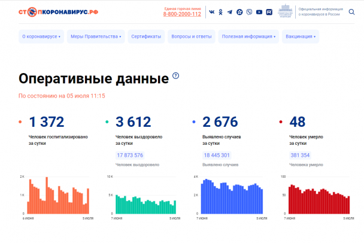Click the red deaths bar chart
Screen dimensions: 364x243
pos(319,199)
